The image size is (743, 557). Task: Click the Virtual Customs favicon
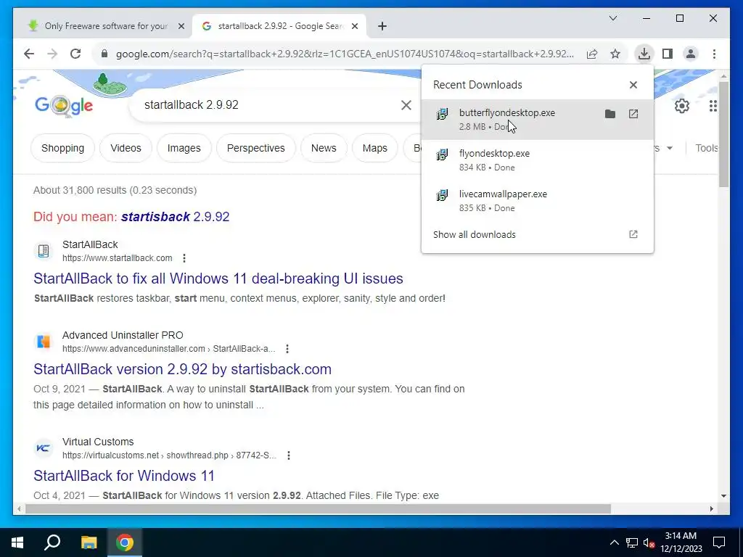[43, 448]
